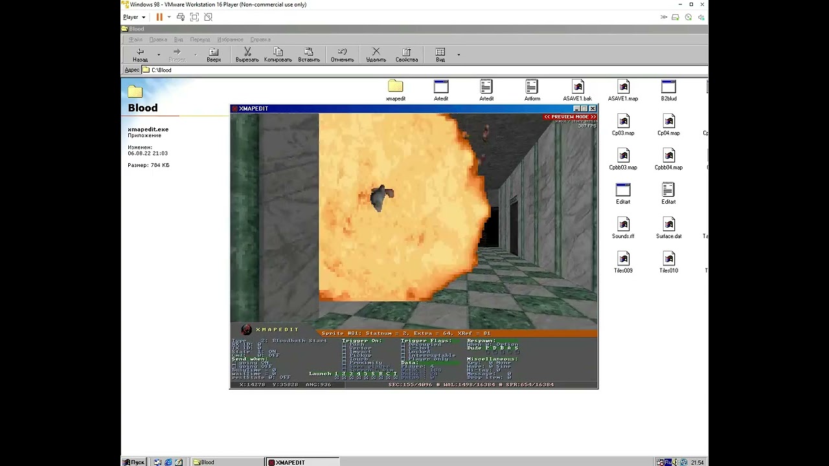Screen dimensions: 829x466
Task: Pause the VM with the VMware pause icon
Action: click(159, 17)
